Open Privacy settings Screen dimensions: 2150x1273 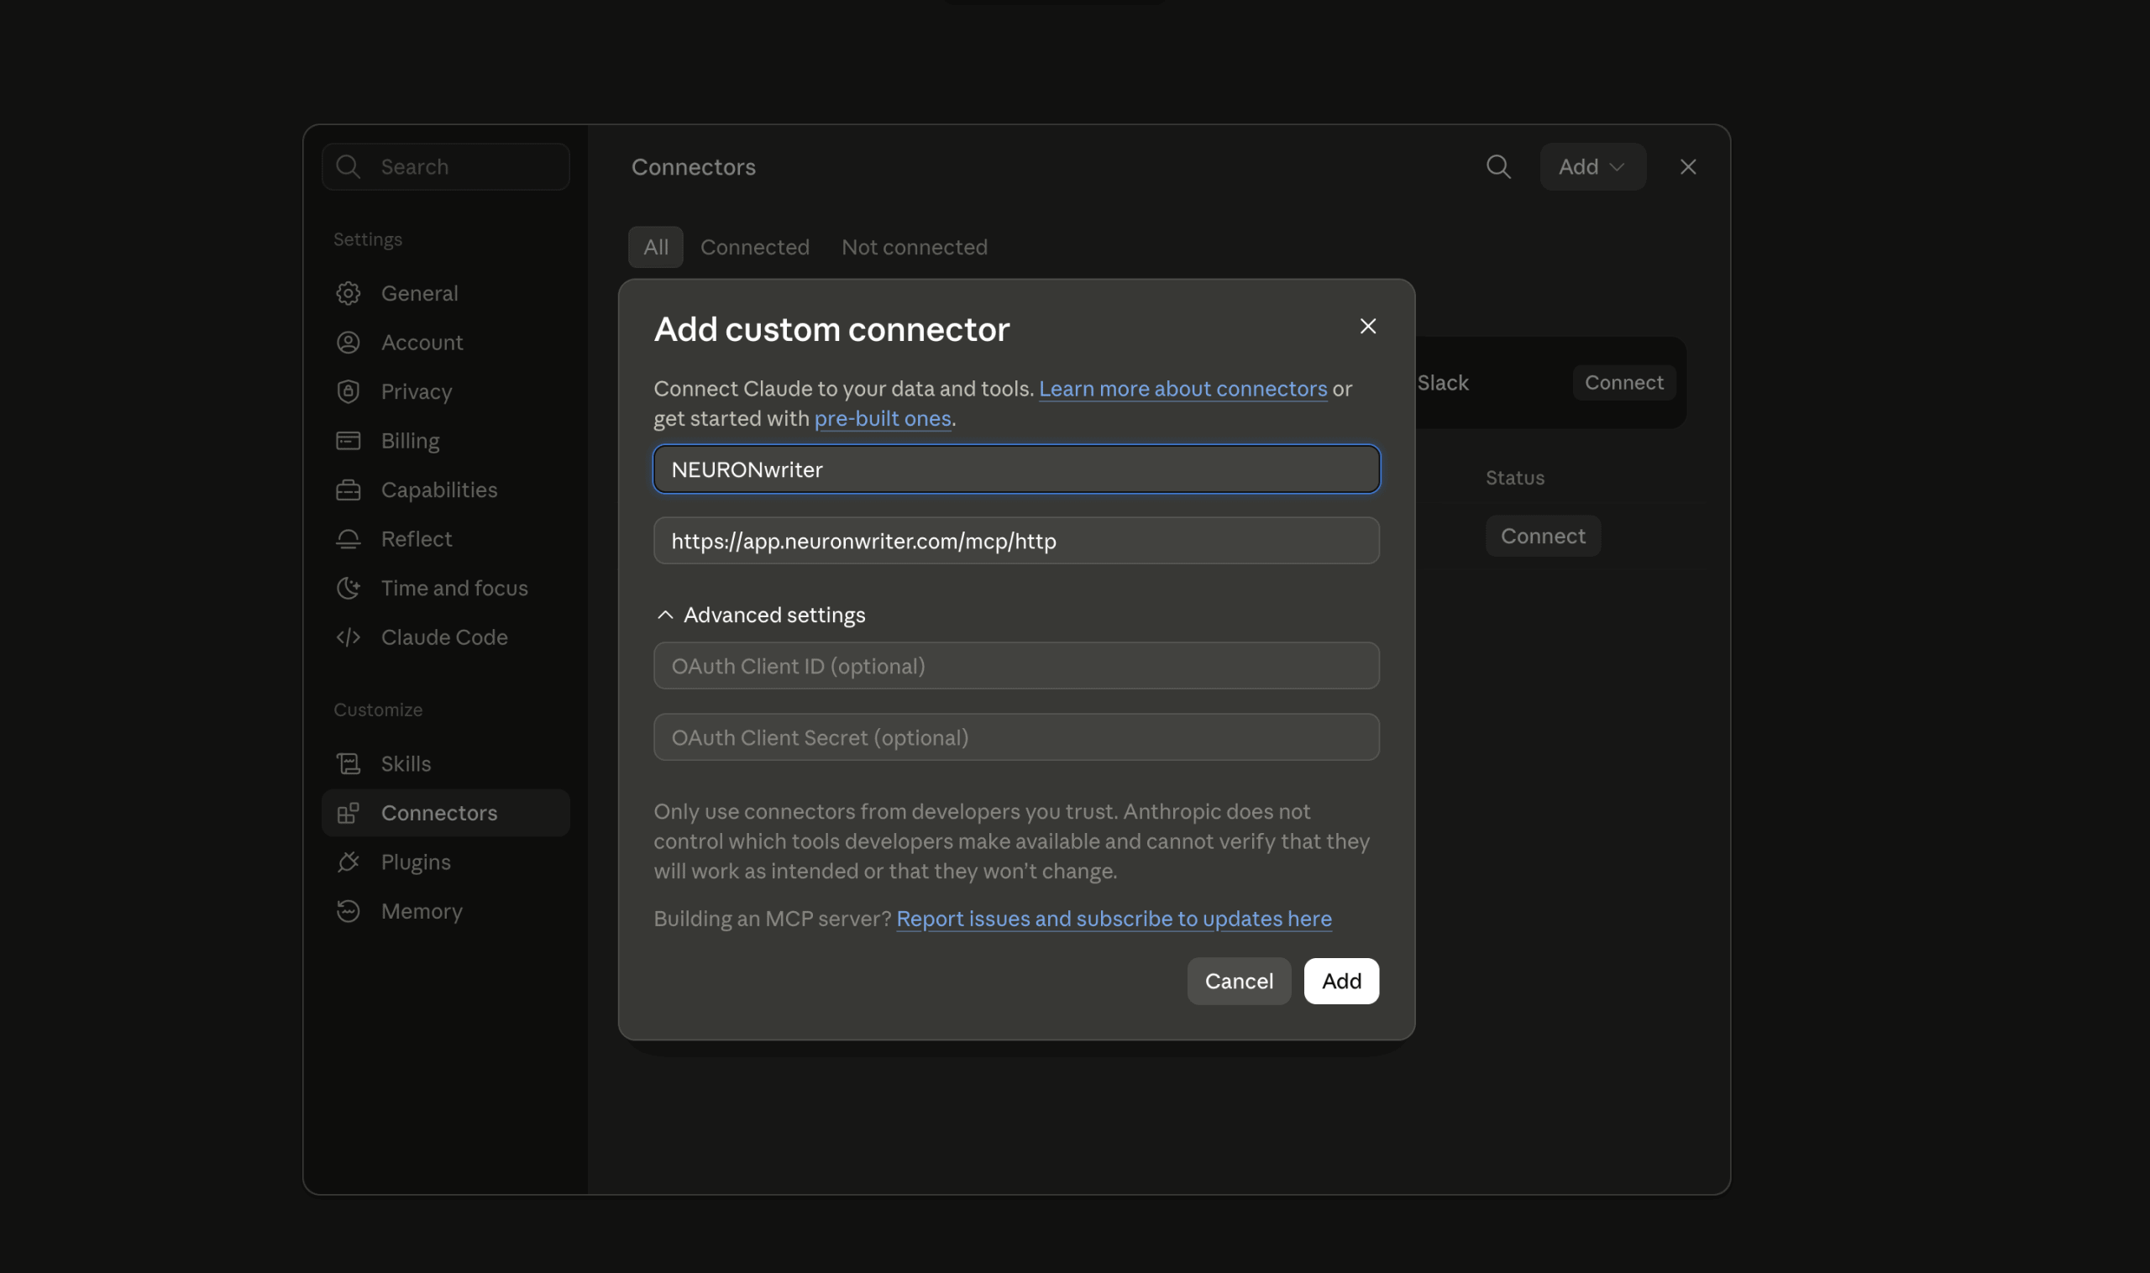445,391
